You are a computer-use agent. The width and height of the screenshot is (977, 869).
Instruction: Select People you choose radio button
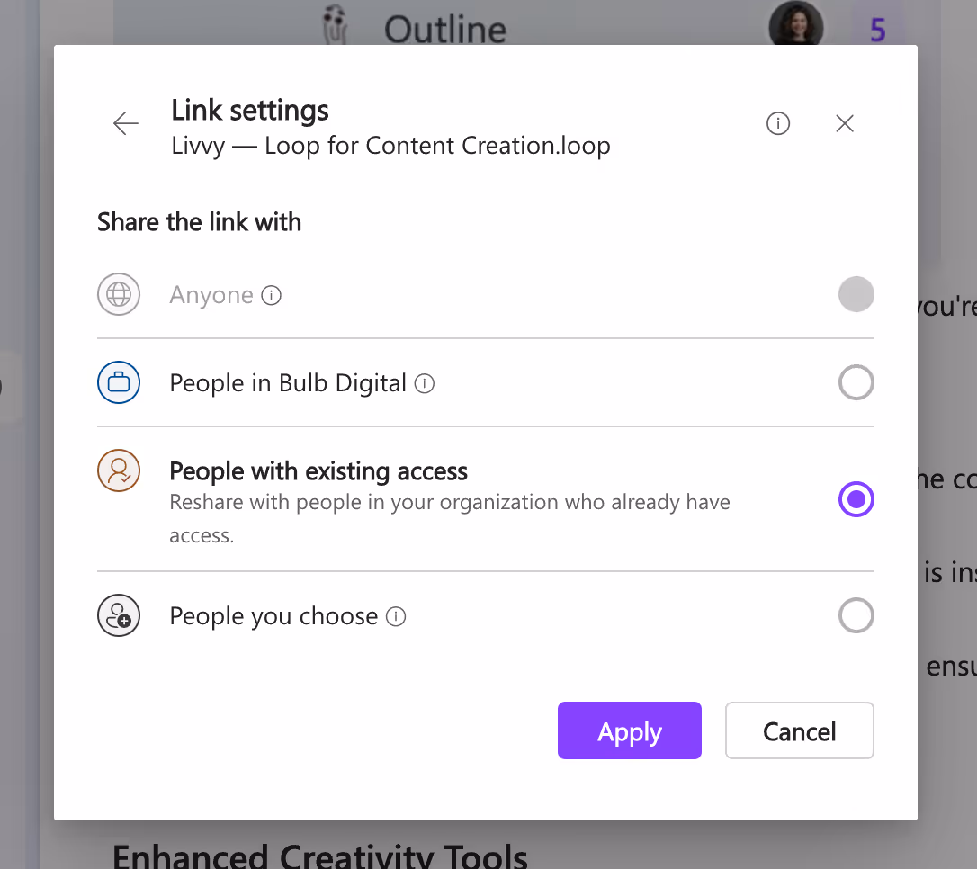click(856, 615)
